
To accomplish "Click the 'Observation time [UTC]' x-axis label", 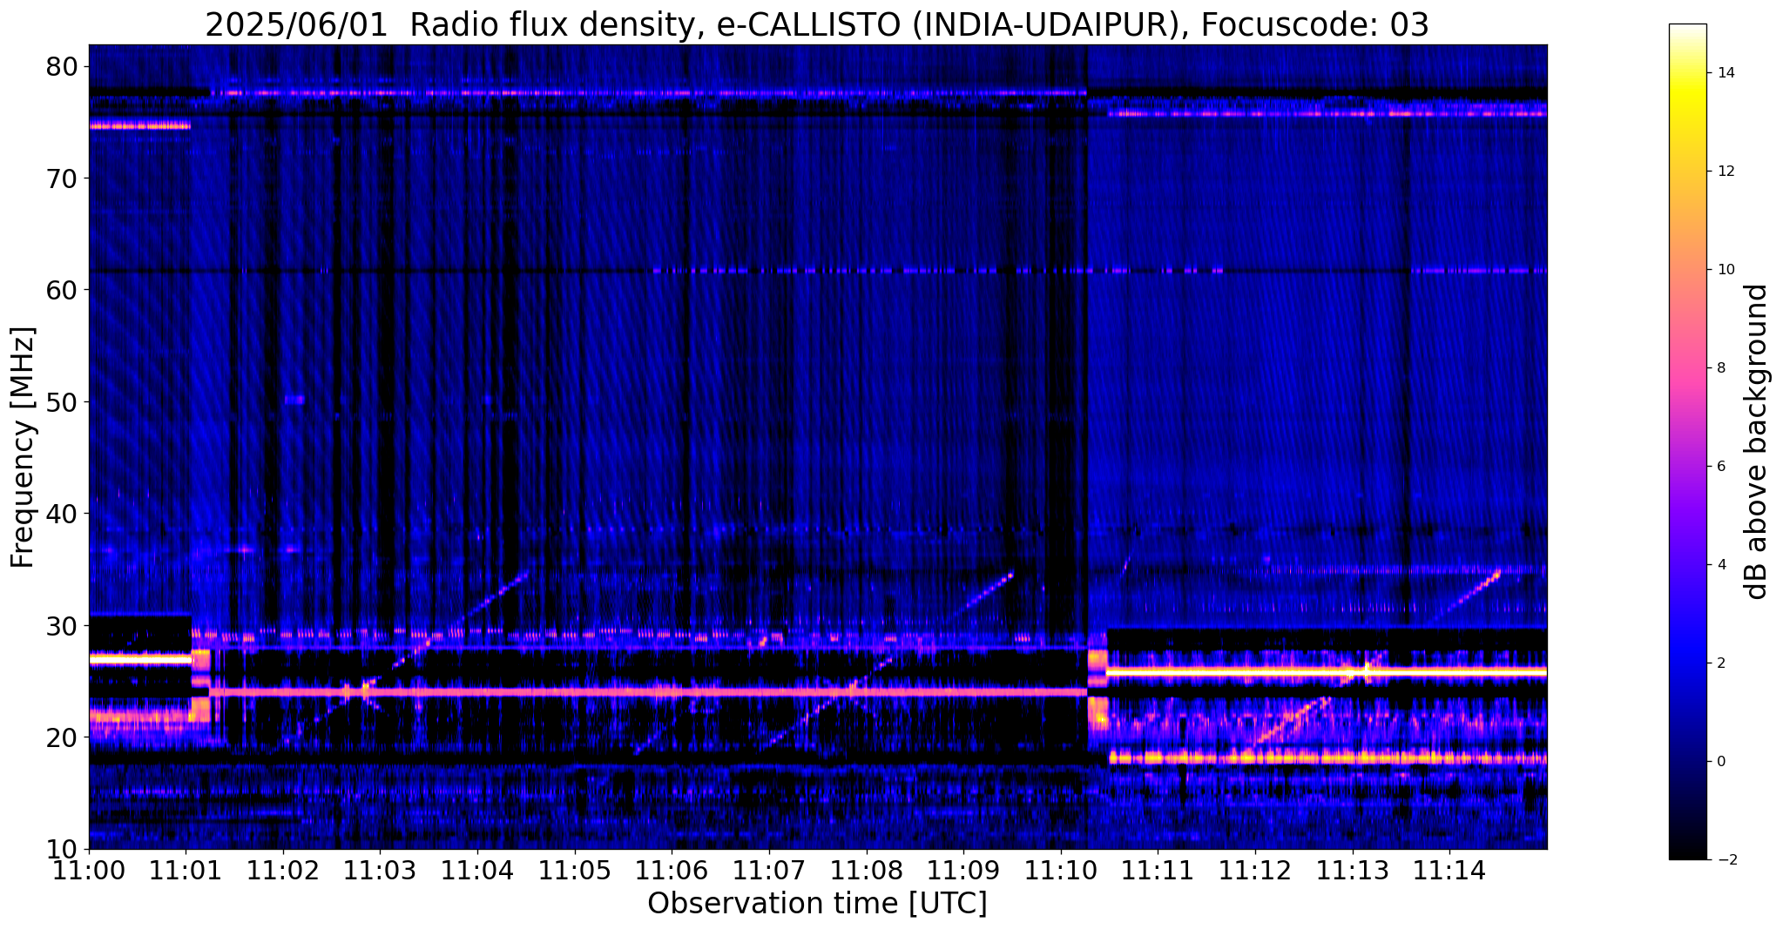I will (817, 904).
